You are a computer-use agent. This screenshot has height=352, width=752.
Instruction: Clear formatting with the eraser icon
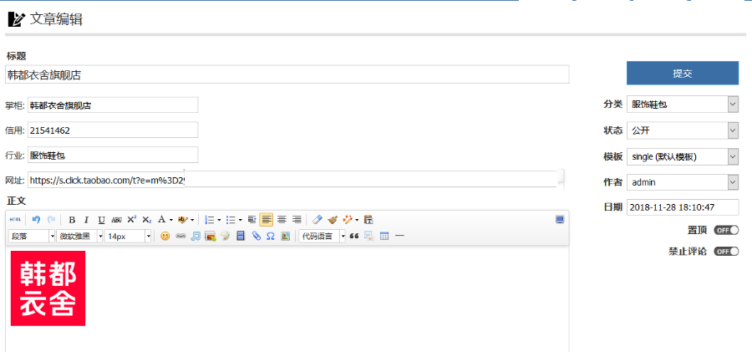[x=317, y=220]
